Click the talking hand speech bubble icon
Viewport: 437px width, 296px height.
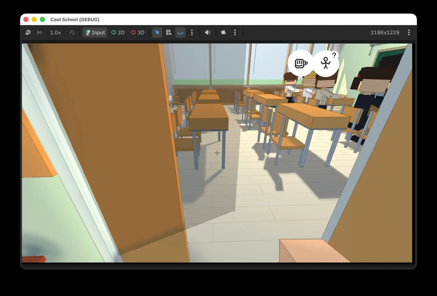[300, 63]
